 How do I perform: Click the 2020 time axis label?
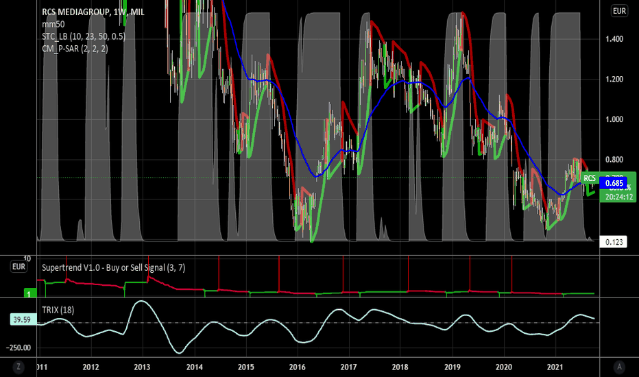click(504, 367)
